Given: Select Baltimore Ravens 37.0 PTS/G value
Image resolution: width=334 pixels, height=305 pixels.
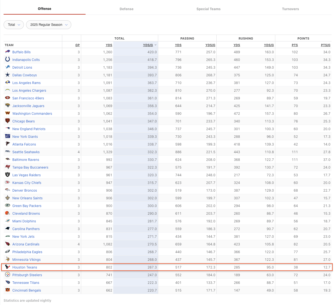Looking at the screenshot, I should pos(327,160).
